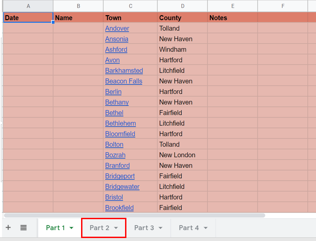Expand the Part 4 tab menu arrow
316x241 pixels.
(205, 228)
